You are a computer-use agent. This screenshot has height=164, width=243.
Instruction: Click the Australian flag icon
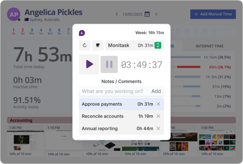[27, 19]
